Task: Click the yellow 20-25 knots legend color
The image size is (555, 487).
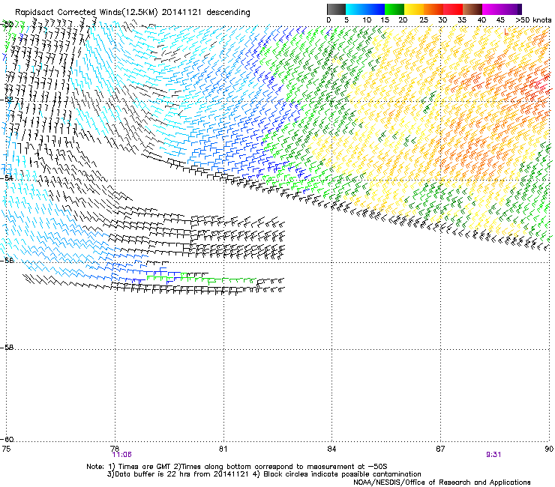Action: pos(414,9)
